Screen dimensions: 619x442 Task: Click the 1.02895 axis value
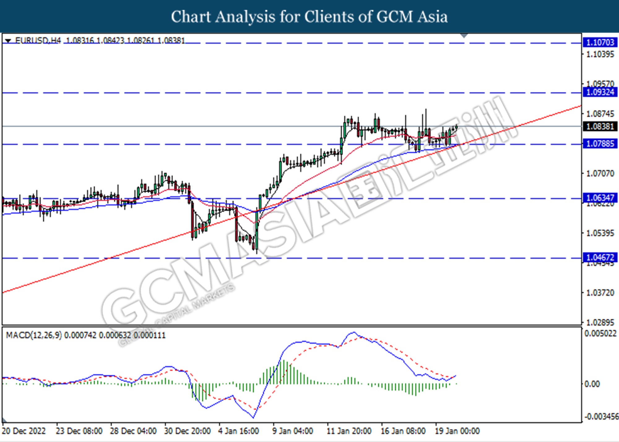pos(600,322)
